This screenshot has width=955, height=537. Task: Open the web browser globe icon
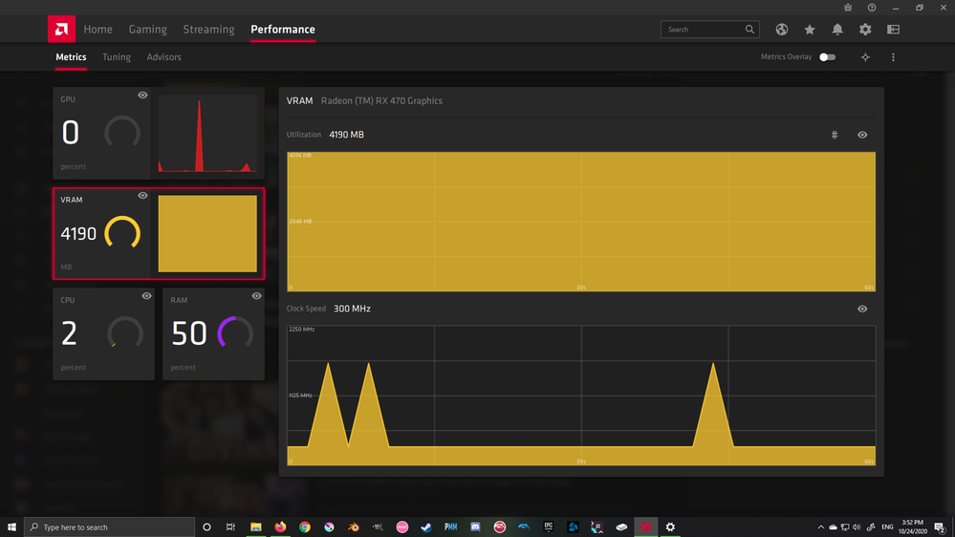(781, 30)
